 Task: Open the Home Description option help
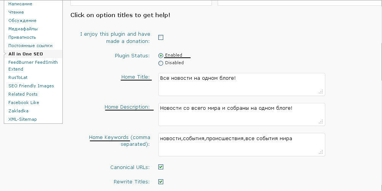click(x=127, y=107)
